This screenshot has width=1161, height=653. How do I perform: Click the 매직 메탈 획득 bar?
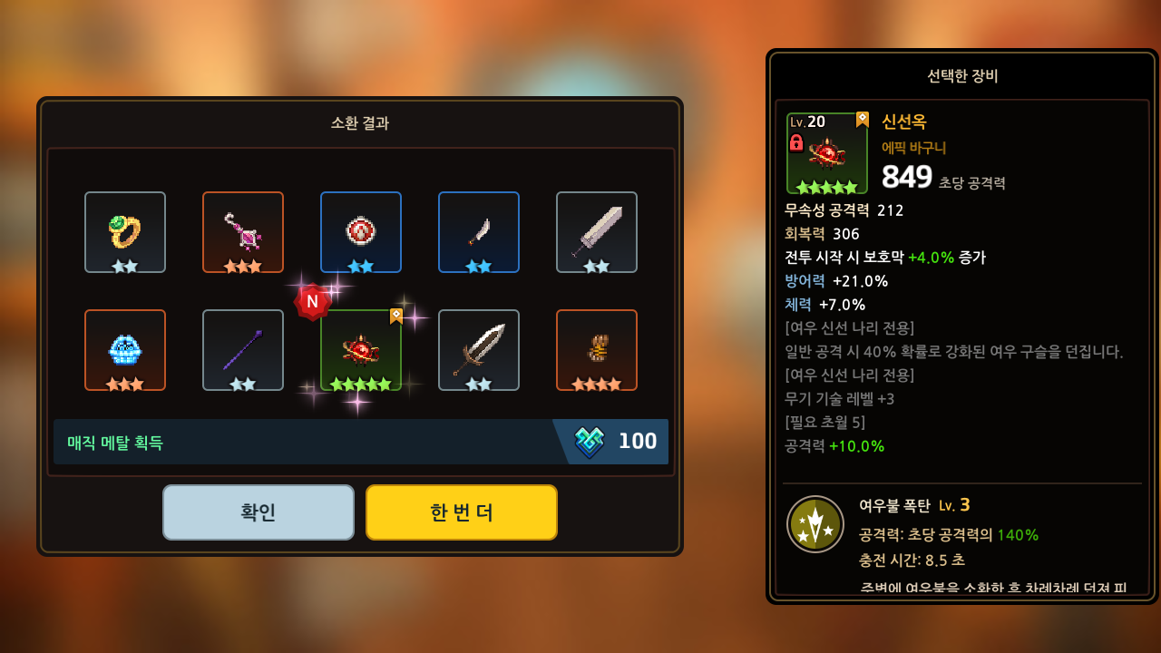point(361,442)
